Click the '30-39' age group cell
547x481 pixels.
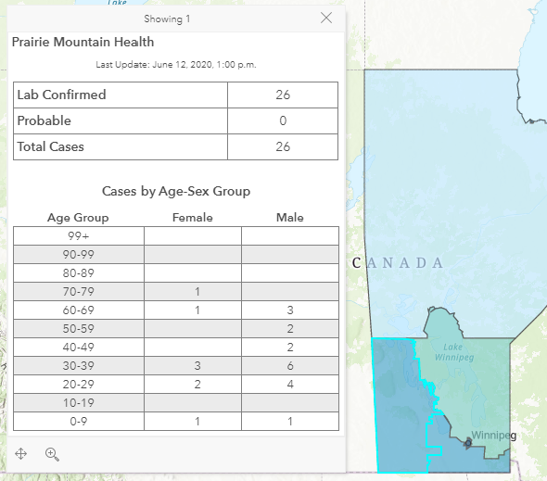[x=79, y=365]
